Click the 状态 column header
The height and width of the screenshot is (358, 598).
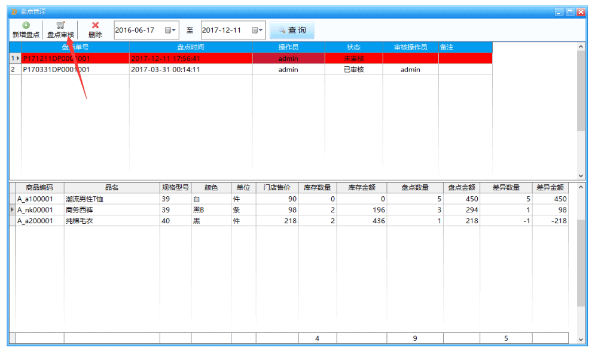pyautogui.click(x=353, y=47)
